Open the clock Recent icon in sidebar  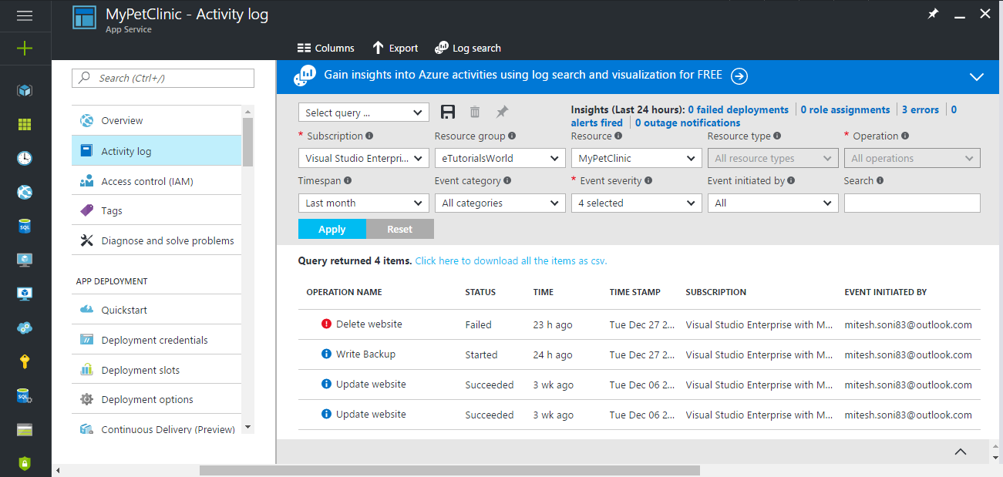(x=25, y=158)
